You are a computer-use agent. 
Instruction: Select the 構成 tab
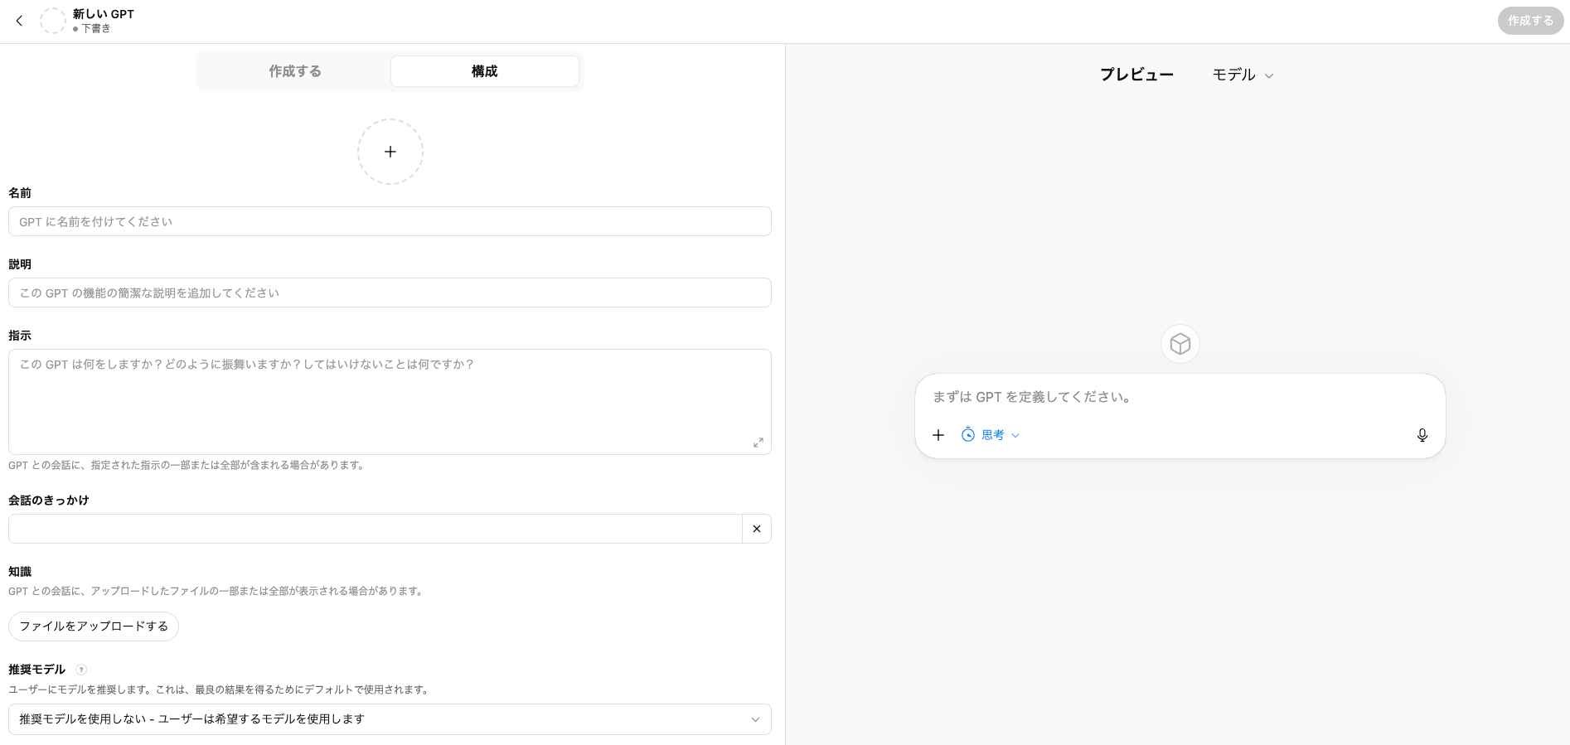coord(484,71)
